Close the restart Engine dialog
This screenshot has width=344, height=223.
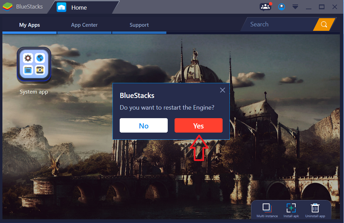[223, 90]
